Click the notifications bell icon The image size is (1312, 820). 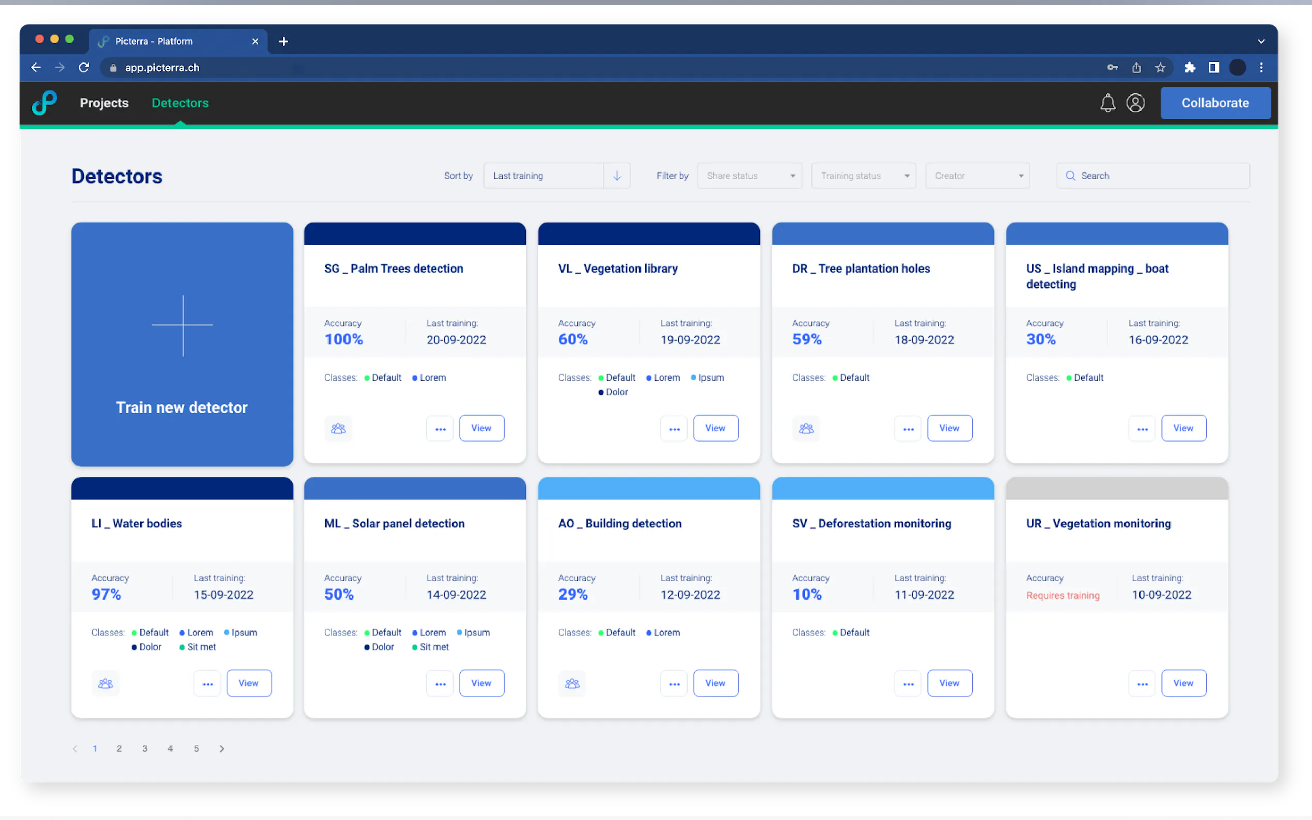tap(1107, 103)
